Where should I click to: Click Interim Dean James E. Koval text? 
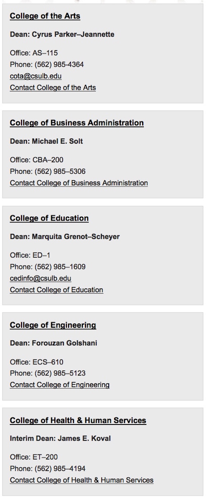click(x=60, y=438)
